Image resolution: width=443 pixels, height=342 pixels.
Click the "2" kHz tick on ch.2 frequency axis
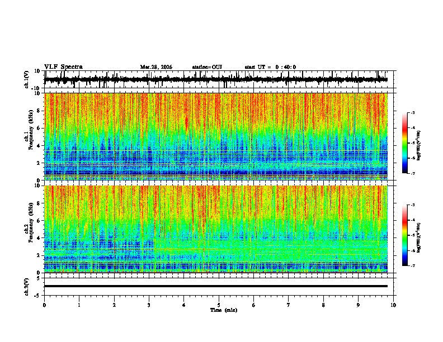coord(39,255)
